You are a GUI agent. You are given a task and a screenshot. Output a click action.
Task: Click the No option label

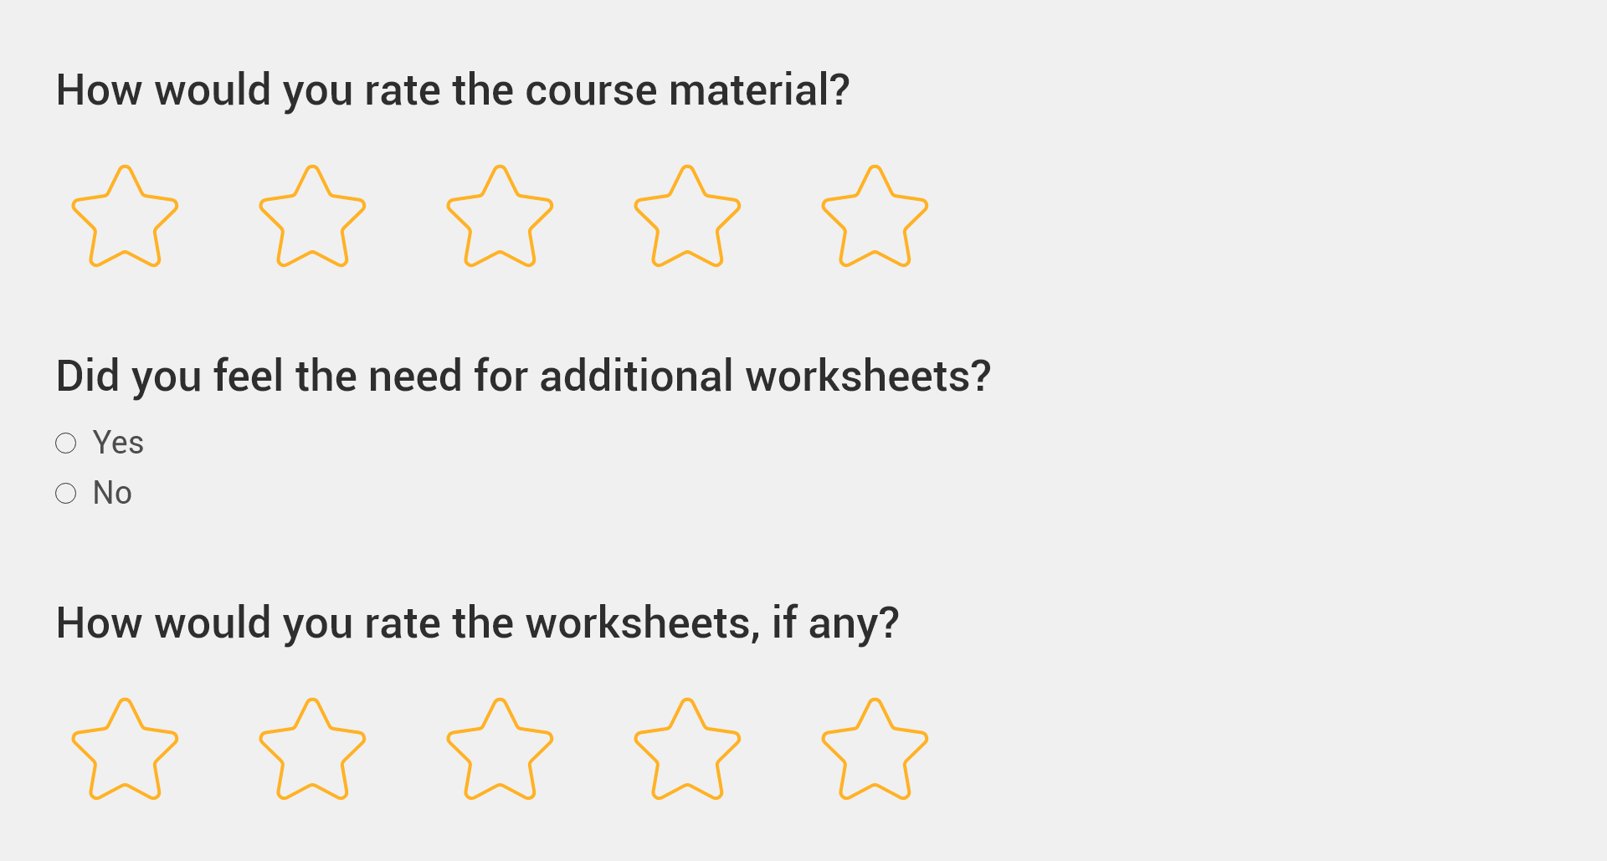point(112,493)
